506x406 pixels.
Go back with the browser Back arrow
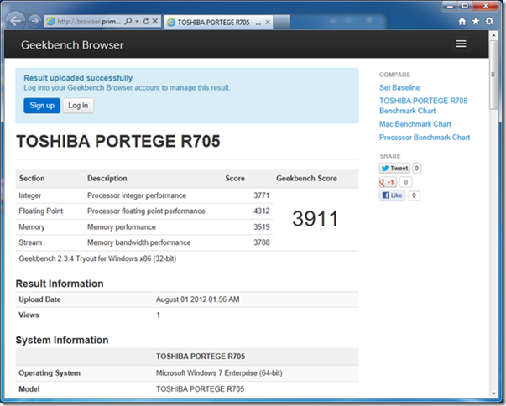15,21
